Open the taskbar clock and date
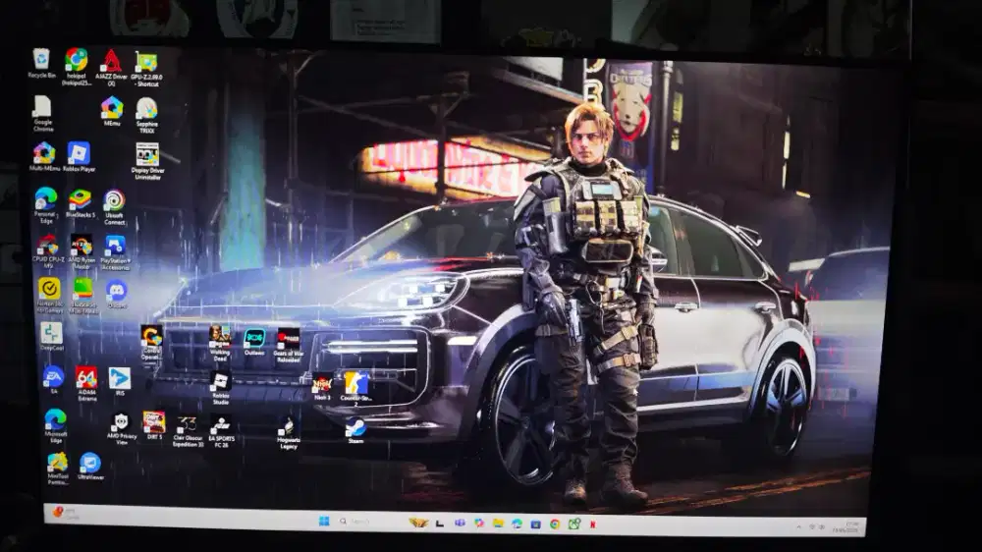Image resolution: width=982 pixels, height=552 pixels. tap(846, 526)
